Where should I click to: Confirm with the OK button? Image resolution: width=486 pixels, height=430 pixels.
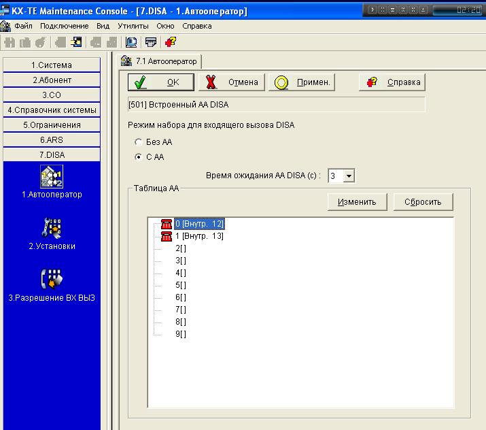tap(161, 82)
